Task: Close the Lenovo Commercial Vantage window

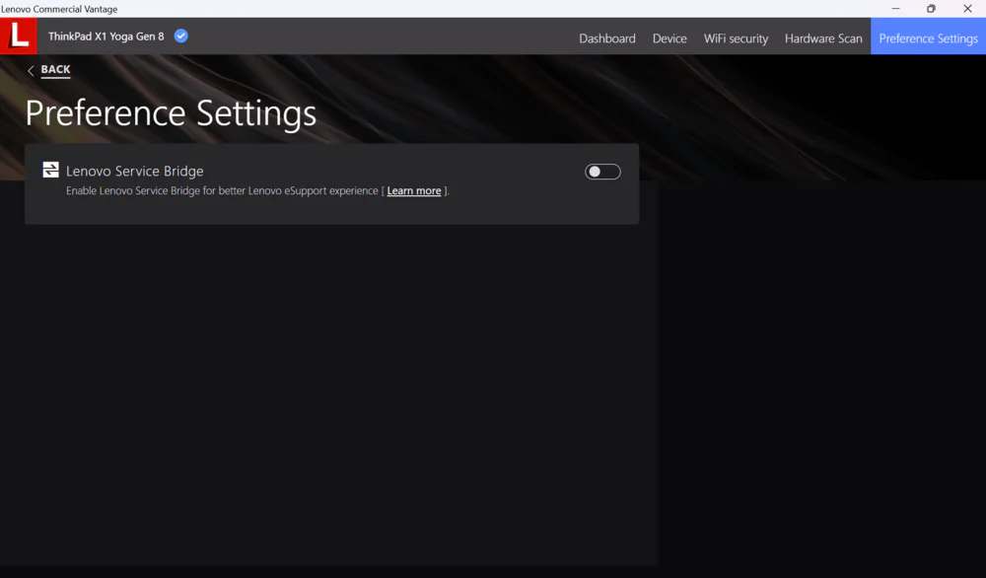Action: click(x=967, y=9)
